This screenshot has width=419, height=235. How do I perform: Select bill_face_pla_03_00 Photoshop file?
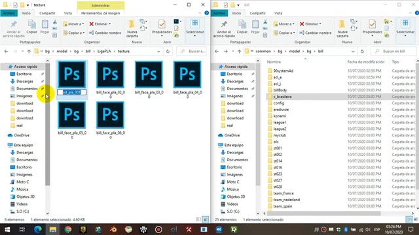149,74
